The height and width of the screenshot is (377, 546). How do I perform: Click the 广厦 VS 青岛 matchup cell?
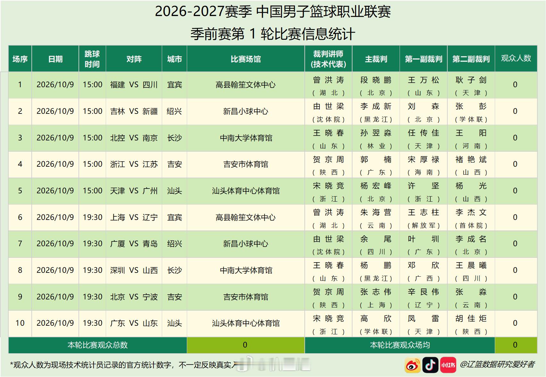click(x=134, y=244)
